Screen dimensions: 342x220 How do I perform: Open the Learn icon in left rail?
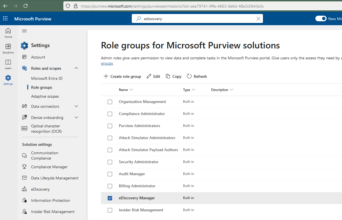tap(8, 64)
